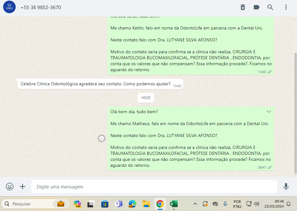Click the Celebre Clínica Odontológica reply message
Screen dimensions: 297x211
click(100, 84)
